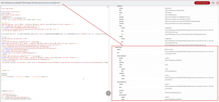Click the code line with document.head.appendChild(cookiebotScript)

click(17, 99)
